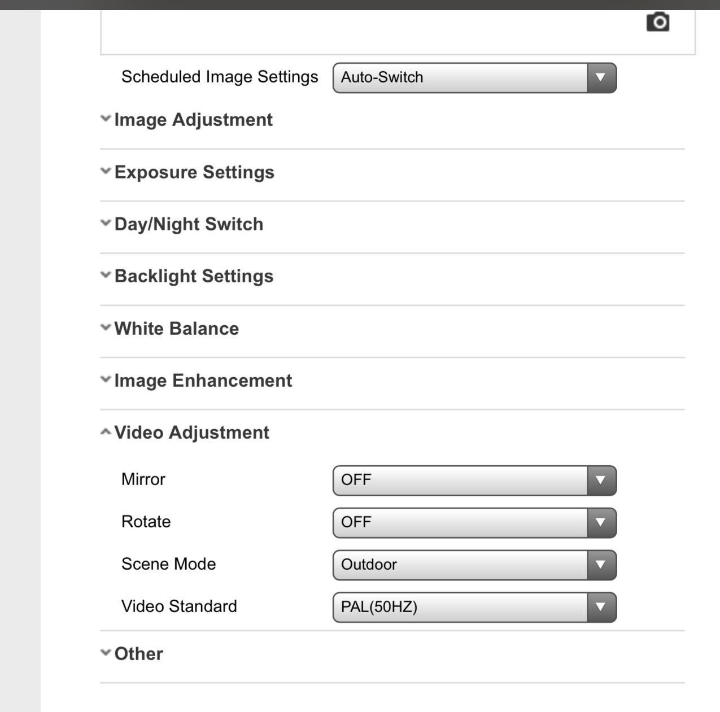Click the camera snapshot icon
The height and width of the screenshot is (712, 720).
tap(657, 22)
